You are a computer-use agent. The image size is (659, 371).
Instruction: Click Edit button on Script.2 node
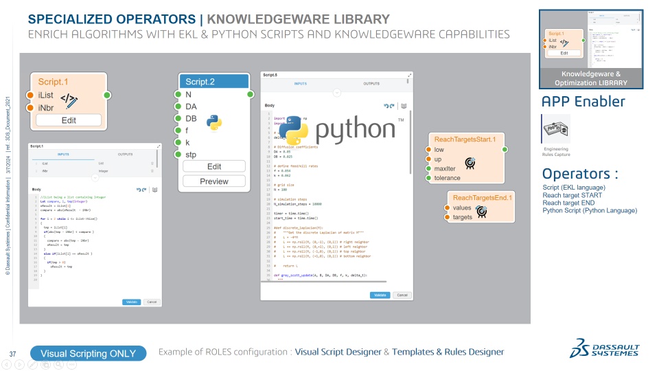pyautogui.click(x=214, y=166)
